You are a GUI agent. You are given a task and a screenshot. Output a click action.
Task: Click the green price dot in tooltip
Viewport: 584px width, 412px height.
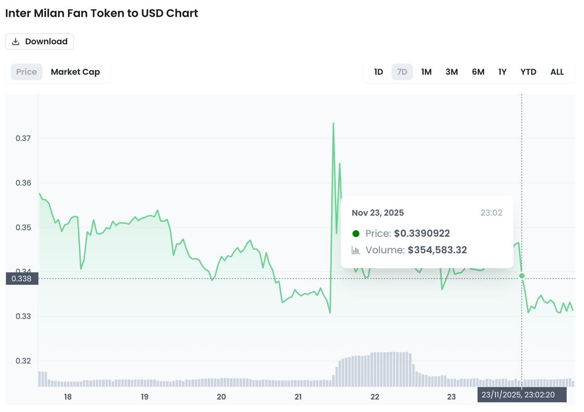pos(356,234)
